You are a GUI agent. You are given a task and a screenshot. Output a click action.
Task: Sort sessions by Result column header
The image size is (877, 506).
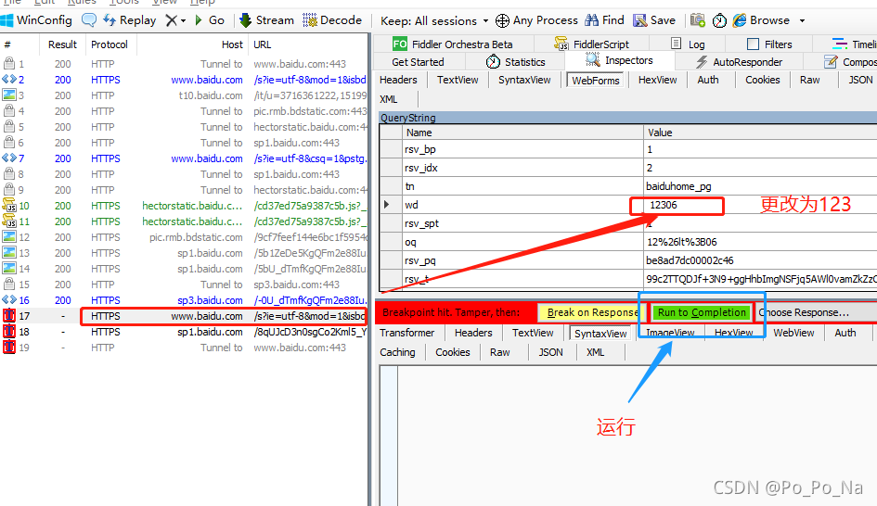pyautogui.click(x=62, y=44)
